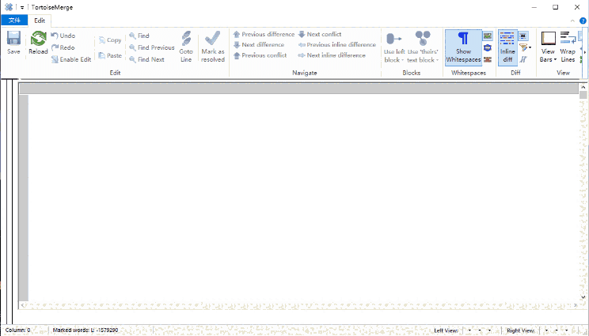Go to Previous conflict
This screenshot has width=589, height=336.
[260, 55]
